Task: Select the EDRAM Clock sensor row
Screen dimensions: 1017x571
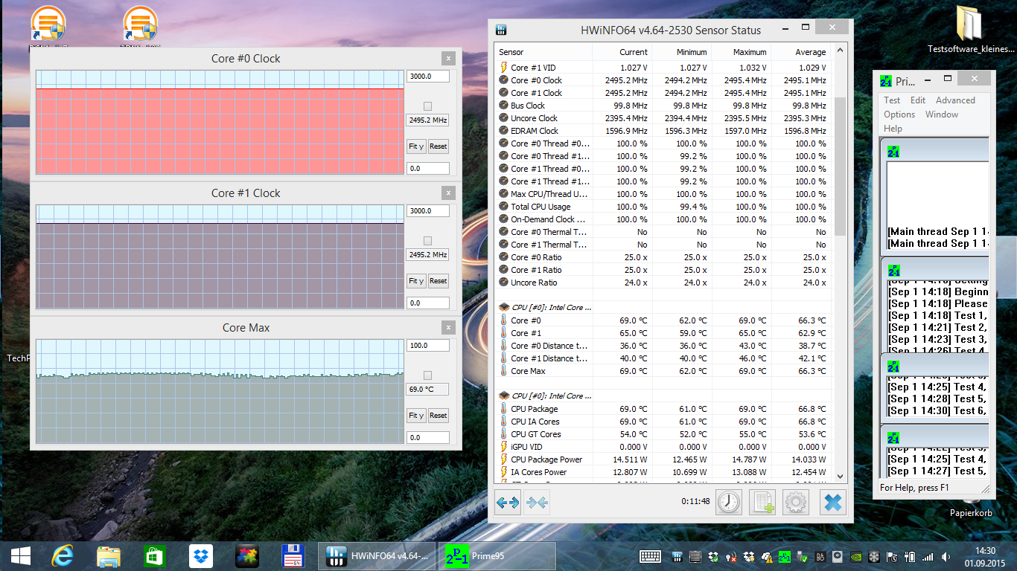Action: pyautogui.click(x=663, y=131)
